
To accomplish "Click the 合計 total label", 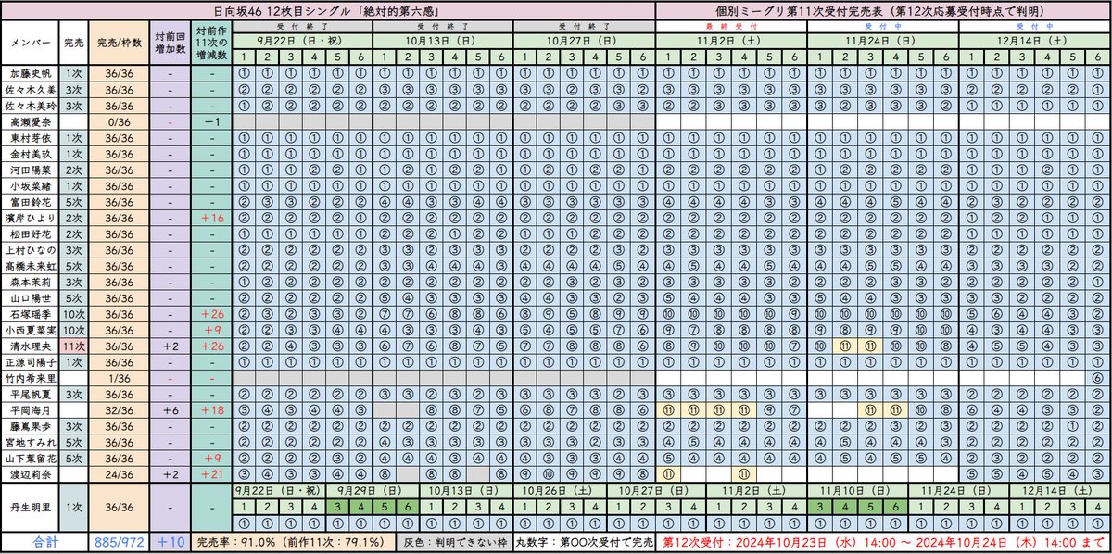I will coord(44,539).
